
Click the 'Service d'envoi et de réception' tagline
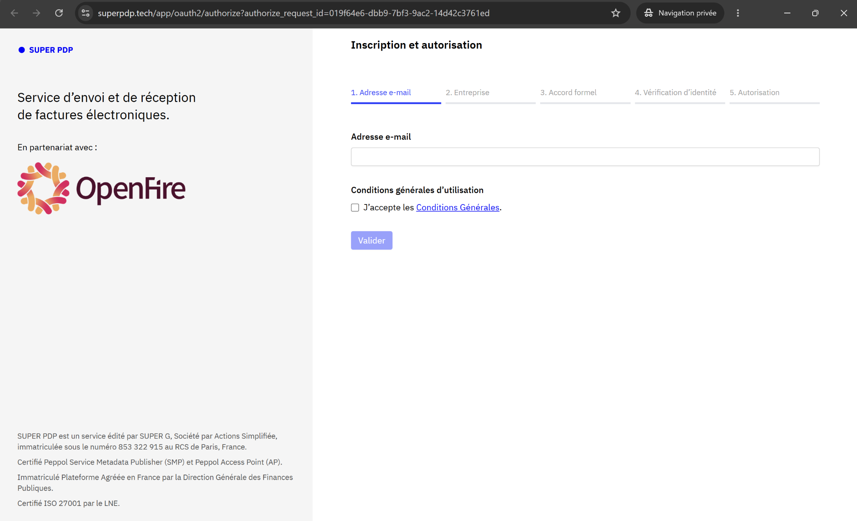107,106
